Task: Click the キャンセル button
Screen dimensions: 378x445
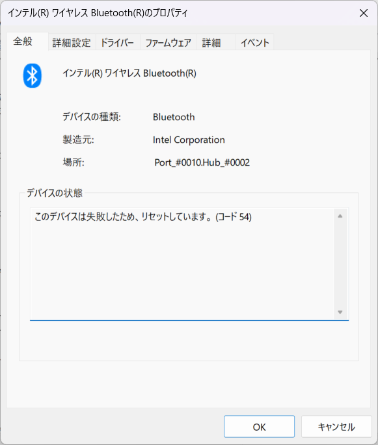Action: point(336,427)
